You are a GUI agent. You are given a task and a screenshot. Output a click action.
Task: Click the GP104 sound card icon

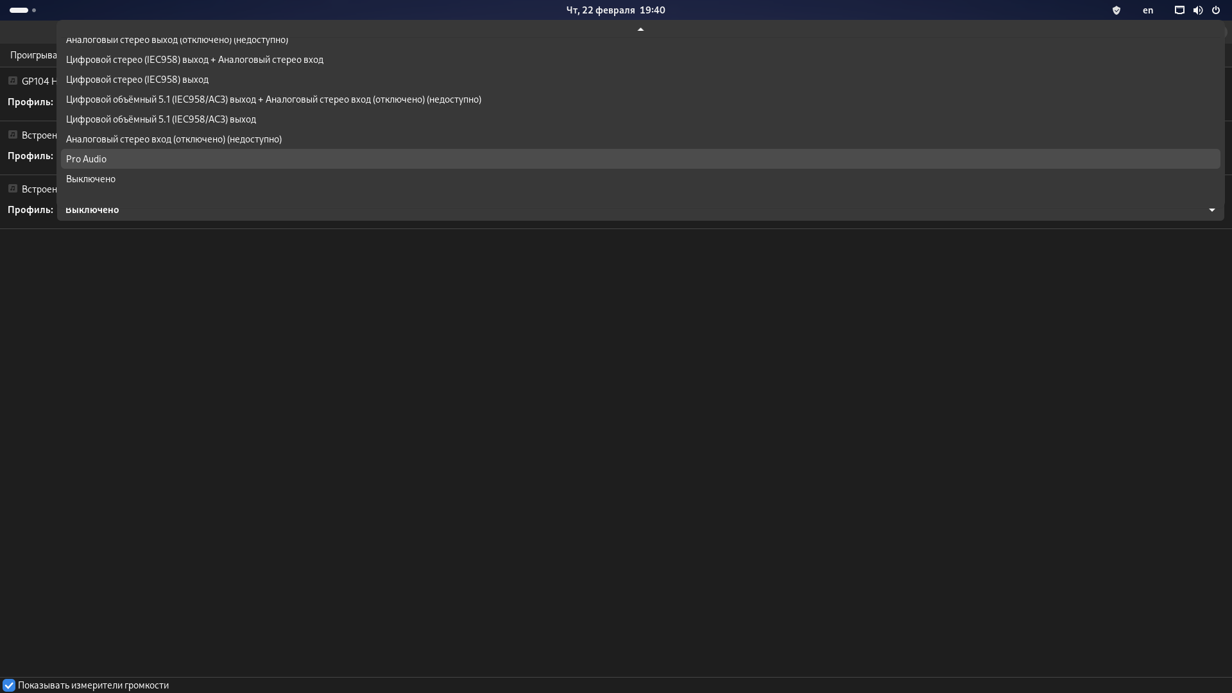(x=12, y=80)
